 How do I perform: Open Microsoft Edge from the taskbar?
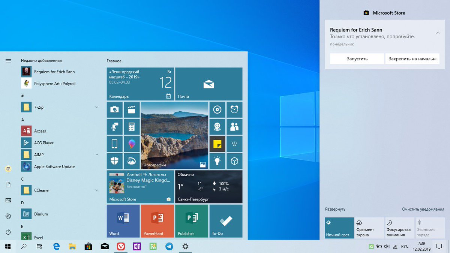click(57, 246)
